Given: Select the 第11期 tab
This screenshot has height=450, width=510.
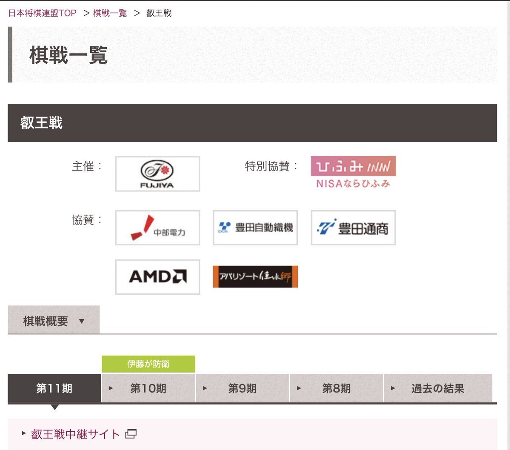Looking at the screenshot, I should (54, 388).
